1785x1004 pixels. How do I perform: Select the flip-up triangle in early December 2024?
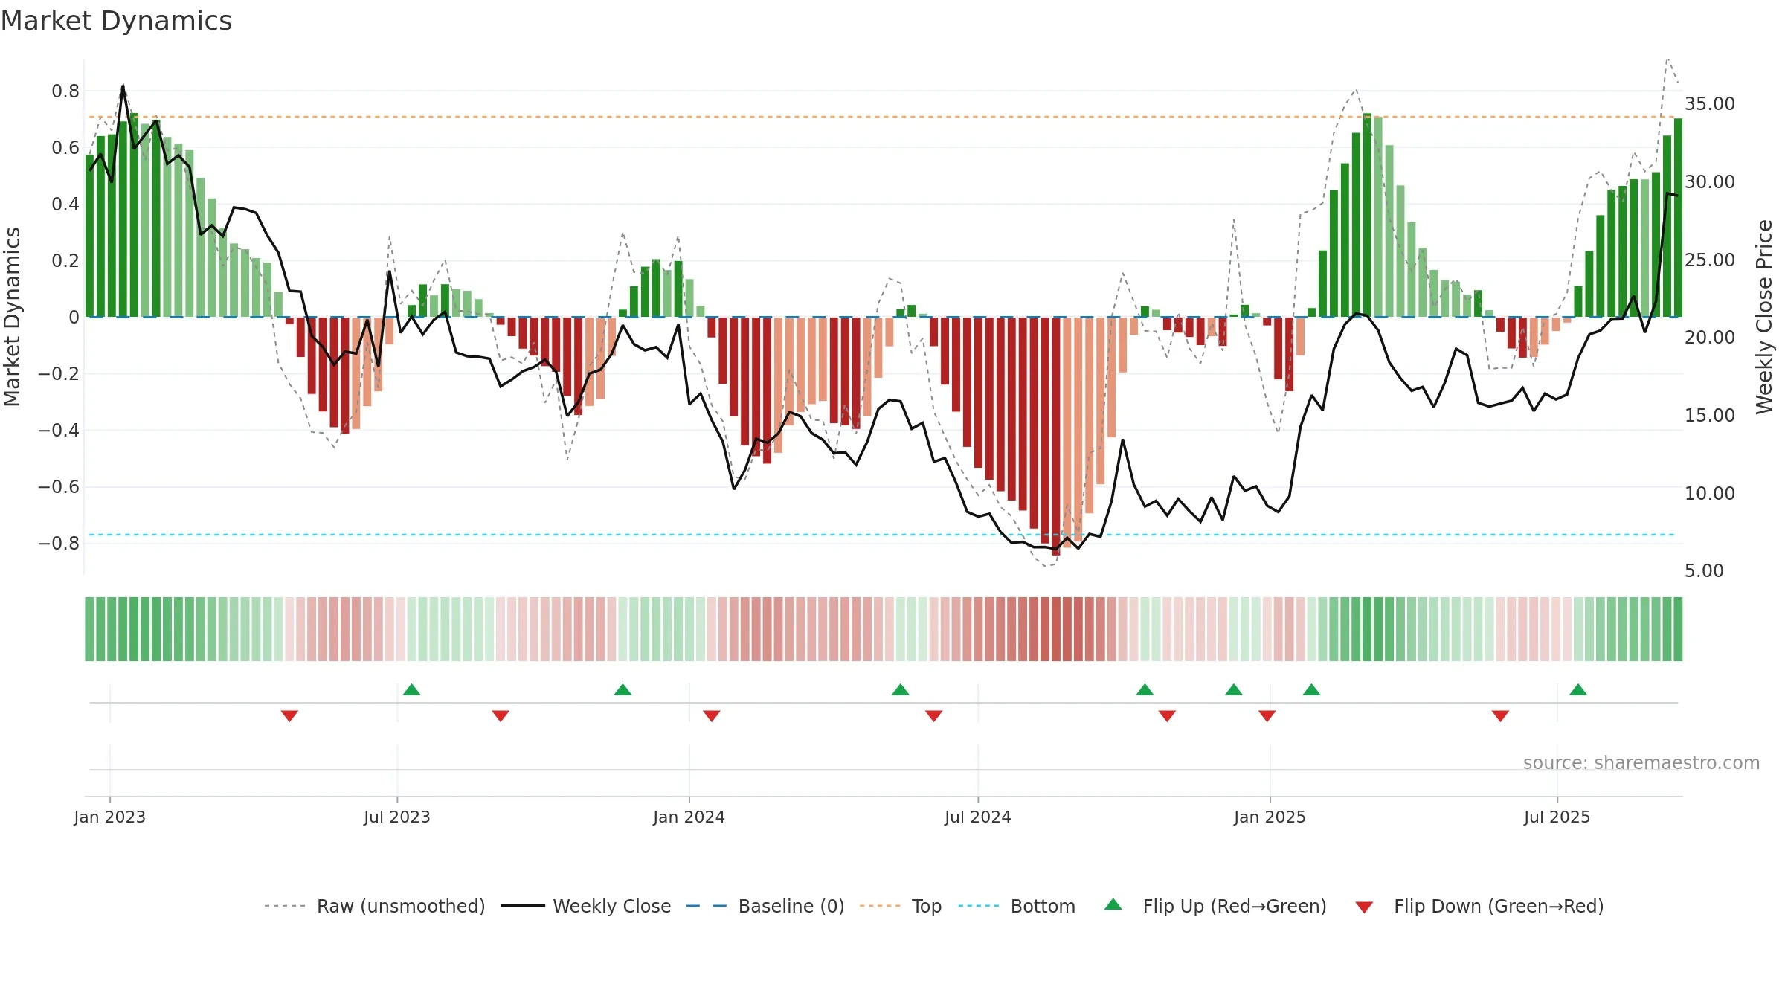coord(1233,689)
